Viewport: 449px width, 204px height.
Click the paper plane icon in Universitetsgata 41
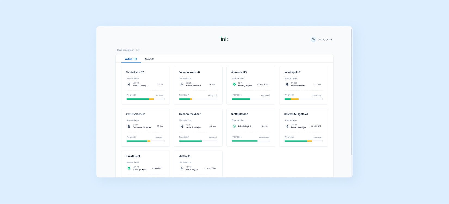tap(287, 126)
